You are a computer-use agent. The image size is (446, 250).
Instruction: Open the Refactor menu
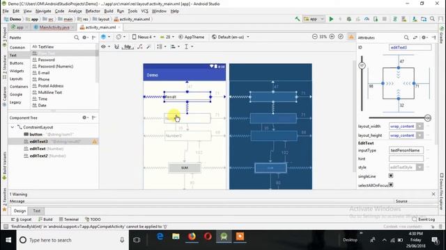pyautogui.click(x=93, y=11)
